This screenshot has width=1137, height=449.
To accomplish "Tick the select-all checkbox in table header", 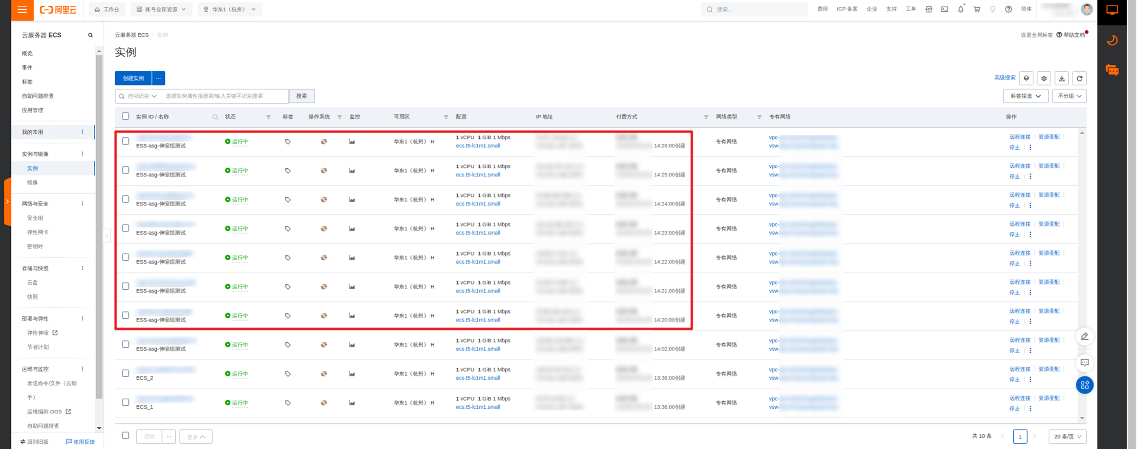I will (x=125, y=116).
